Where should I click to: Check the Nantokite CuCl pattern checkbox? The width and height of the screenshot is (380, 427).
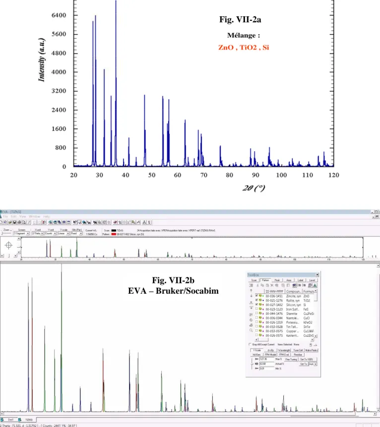tap(256, 318)
